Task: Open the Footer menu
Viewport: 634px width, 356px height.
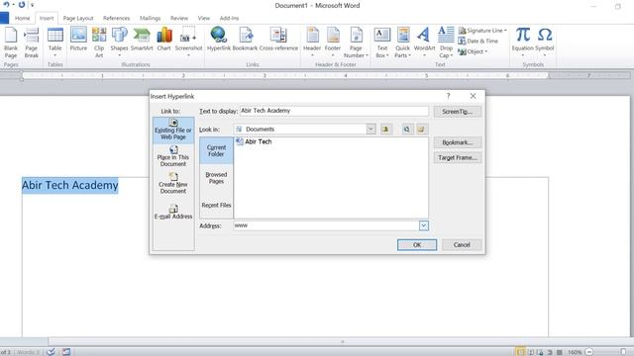Action: [333, 42]
